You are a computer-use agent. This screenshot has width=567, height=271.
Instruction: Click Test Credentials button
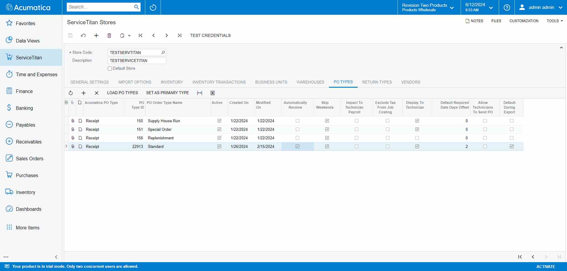[210, 35]
